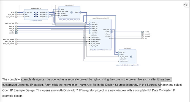Click the irq output port symbol
The width and height of the screenshot is (190, 102).
pos(143,38)
